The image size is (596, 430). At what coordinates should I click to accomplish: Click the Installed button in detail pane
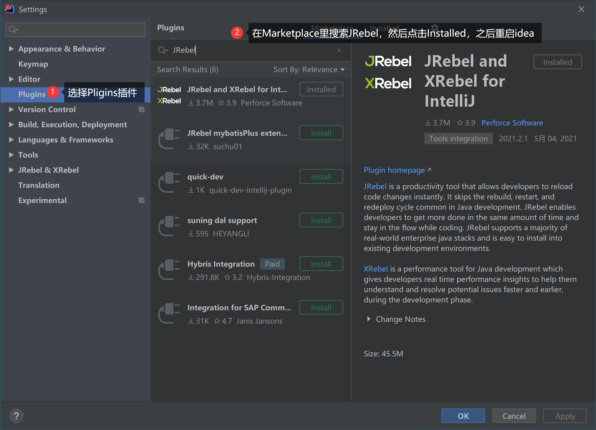(x=557, y=62)
